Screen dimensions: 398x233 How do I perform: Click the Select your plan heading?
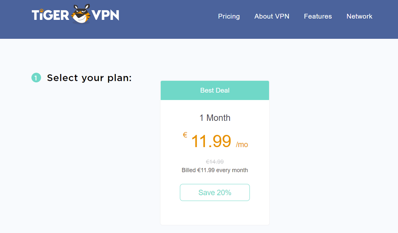[x=89, y=77]
